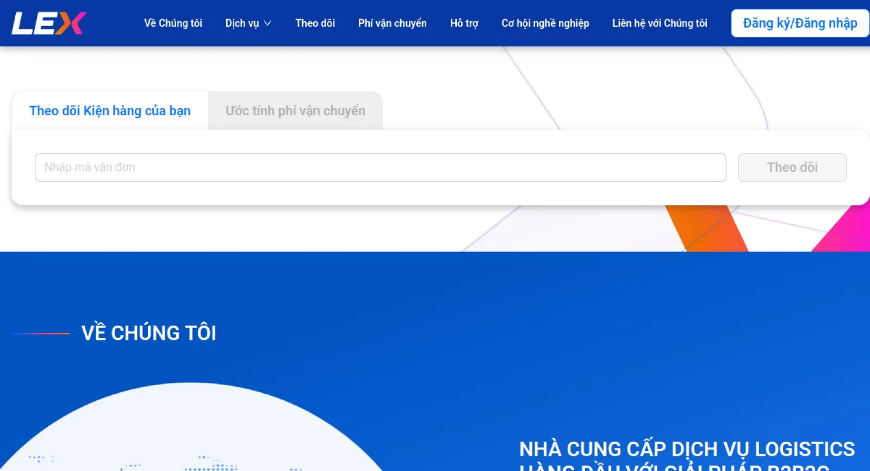This screenshot has width=870, height=471.
Task: Click the NHÀ CUNG CẤP DỊCH VỤ LOGISTICS text
Action: coord(687,449)
